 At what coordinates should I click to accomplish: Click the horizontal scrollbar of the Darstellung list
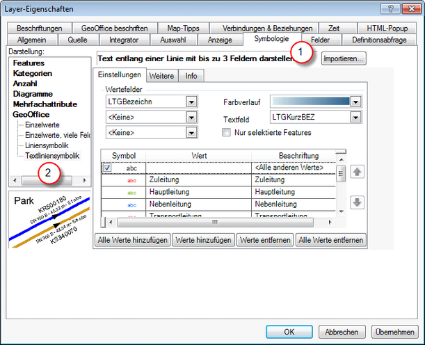47,179
